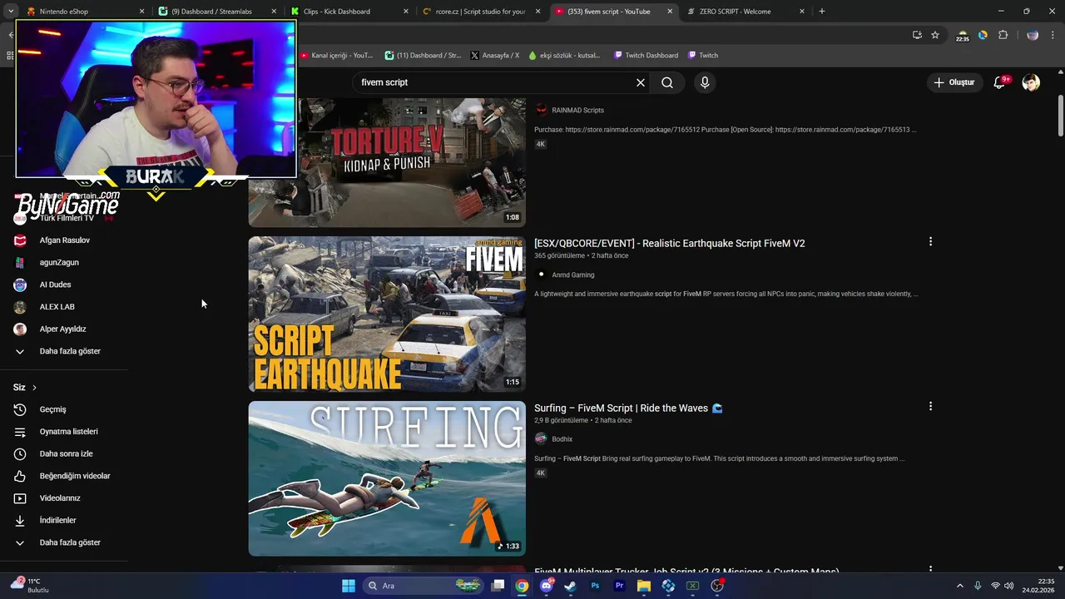Switch to Clips - Kick Dashboard tab
Viewport: 1065px width, 599px height.
(x=349, y=12)
